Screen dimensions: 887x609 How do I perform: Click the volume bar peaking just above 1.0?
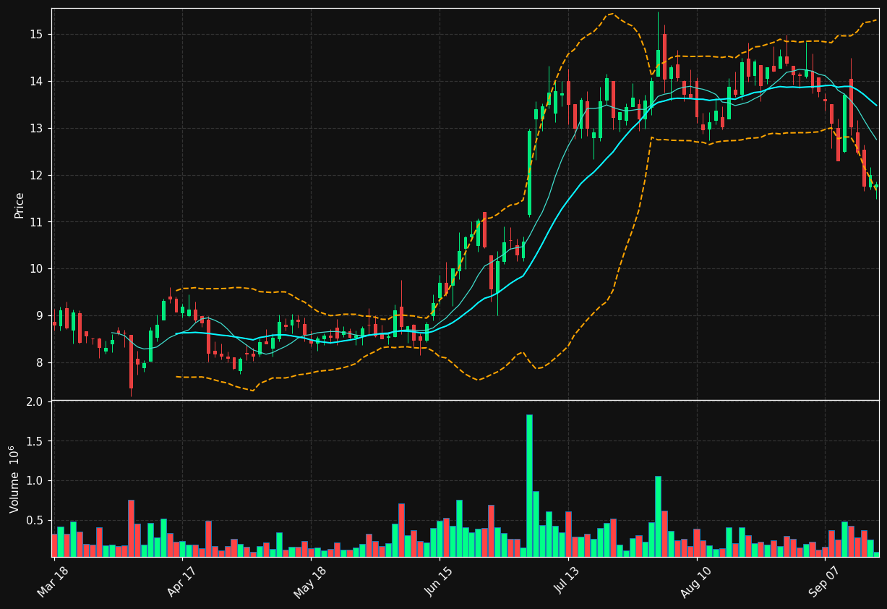[x=658, y=516]
